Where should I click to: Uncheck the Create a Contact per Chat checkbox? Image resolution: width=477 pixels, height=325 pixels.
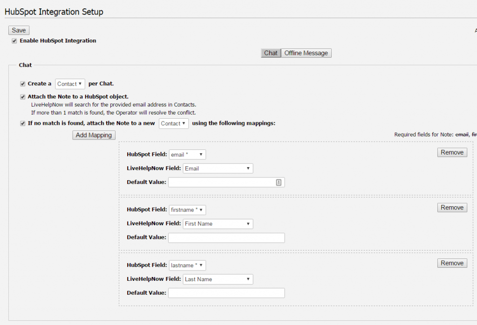(x=22, y=84)
